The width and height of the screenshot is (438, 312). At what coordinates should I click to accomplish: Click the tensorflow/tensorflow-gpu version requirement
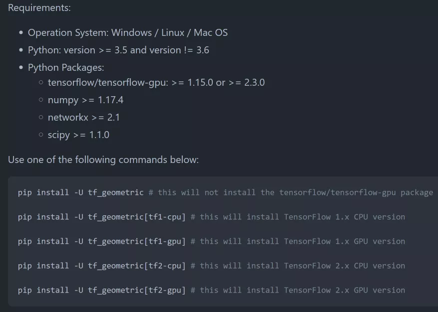(x=156, y=83)
